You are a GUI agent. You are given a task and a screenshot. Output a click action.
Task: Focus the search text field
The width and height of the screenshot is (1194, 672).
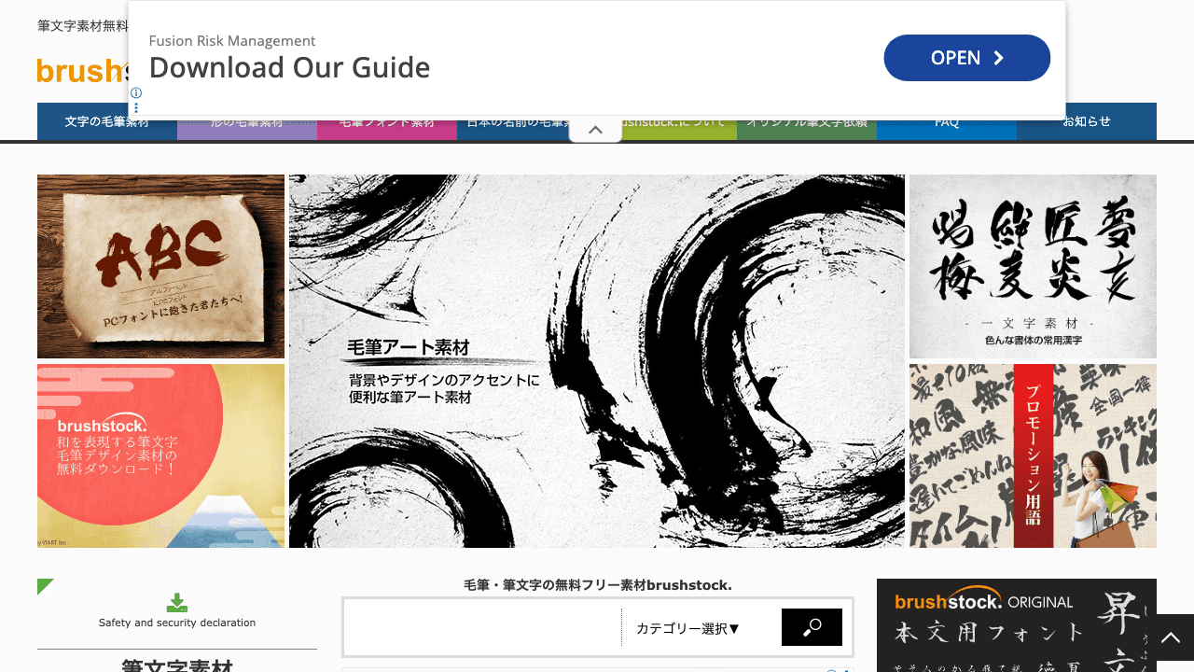pyautogui.click(x=482, y=627)
